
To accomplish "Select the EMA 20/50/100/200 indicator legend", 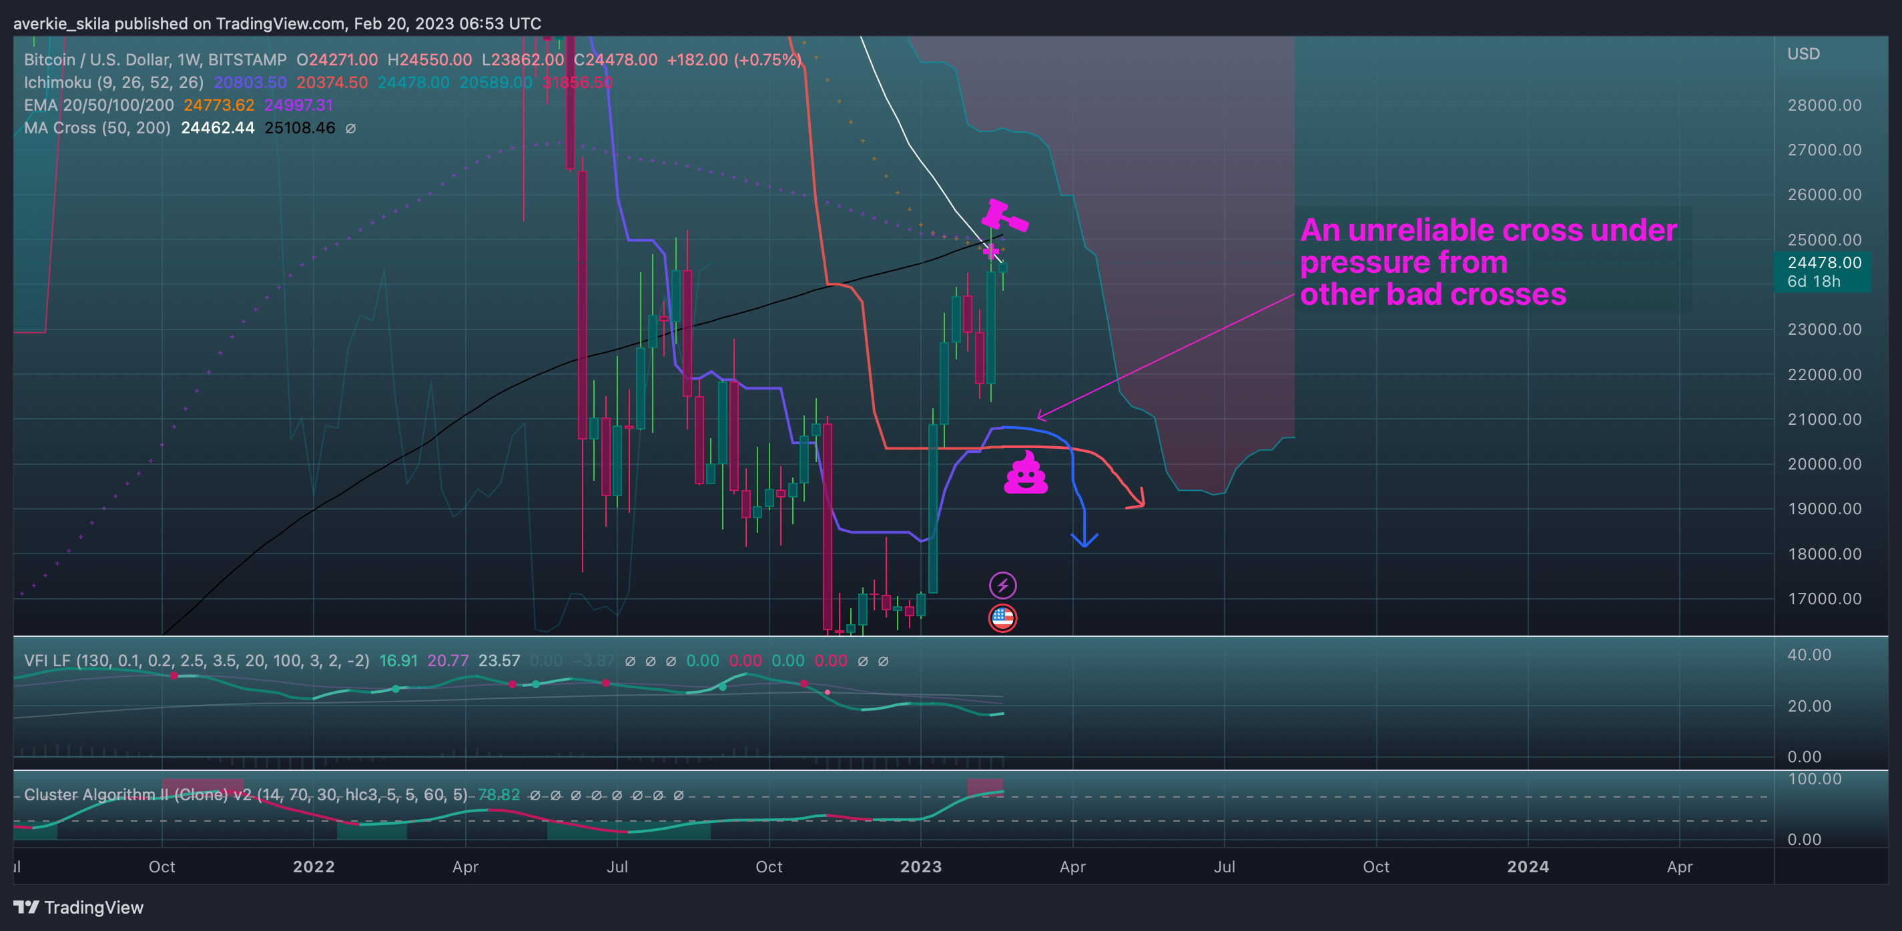I will click(x=99, y=105).
